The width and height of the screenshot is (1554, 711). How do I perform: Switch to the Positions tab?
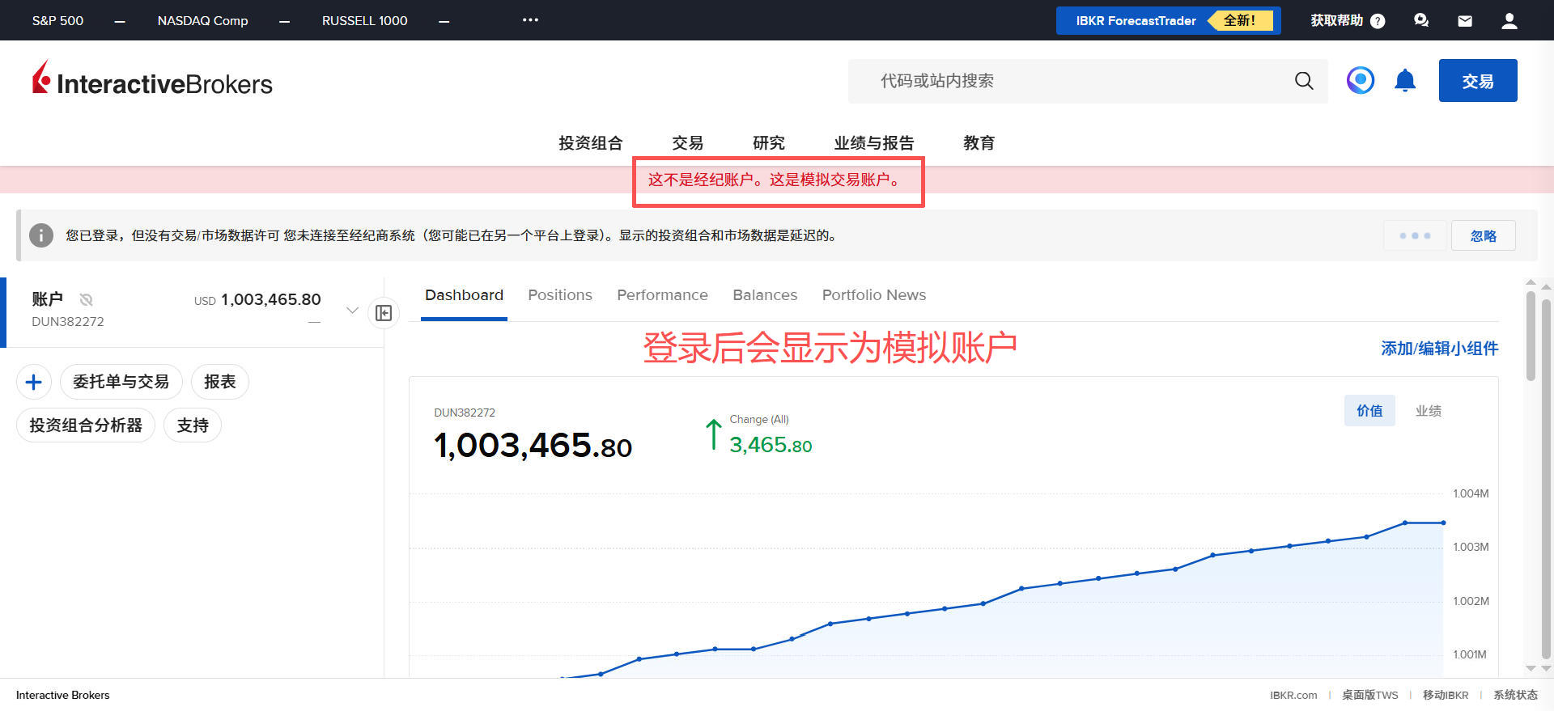point(560,295)
